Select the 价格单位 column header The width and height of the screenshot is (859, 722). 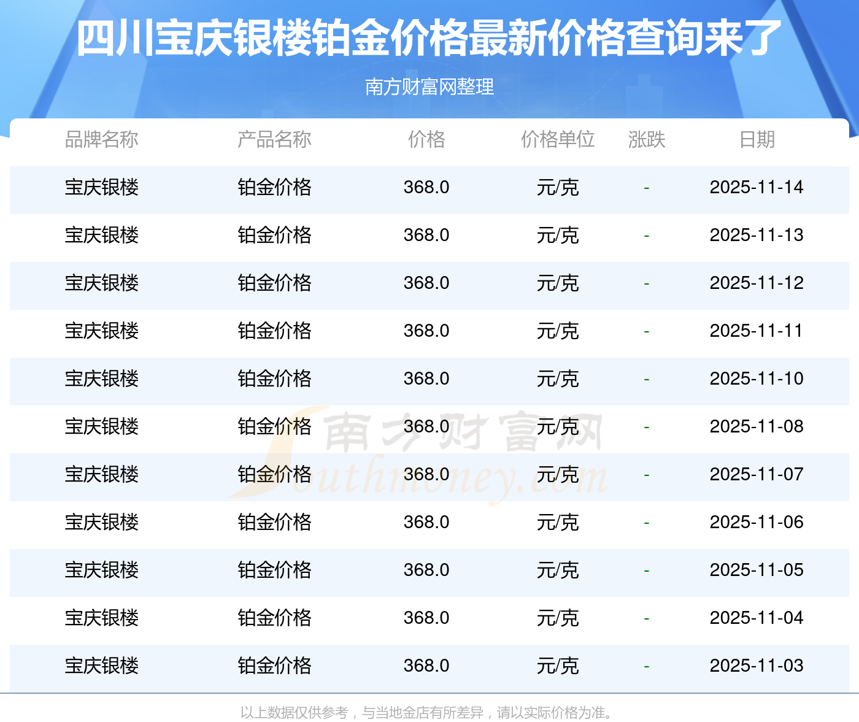558,140
